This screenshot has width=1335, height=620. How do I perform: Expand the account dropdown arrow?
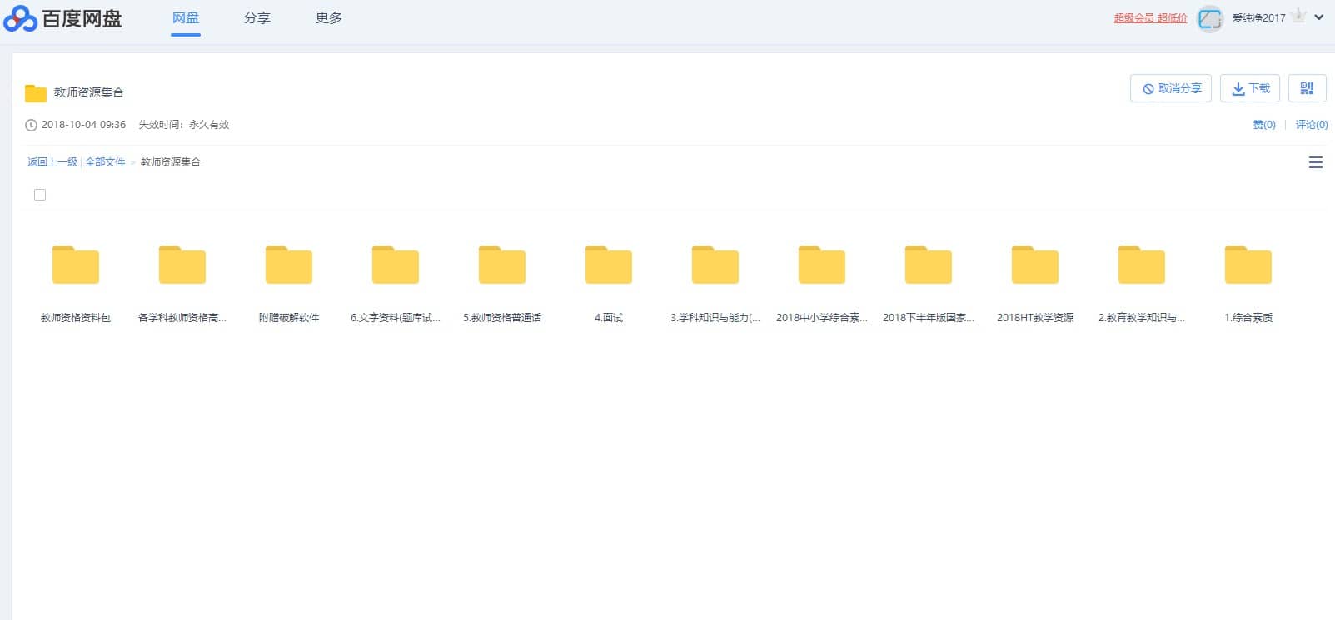pyautogui.click(x=1319, y=17)
